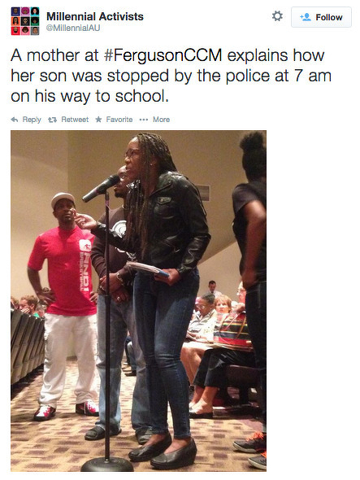Open the attached photo of speaker
Viewport: 360px width, 480px height.
[x=139, y=301]
